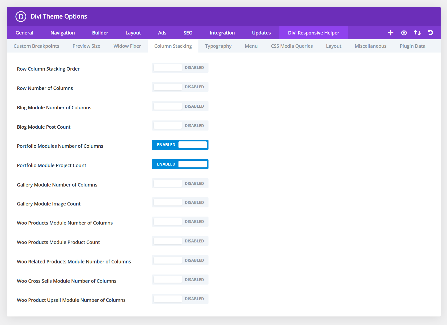Go to the Updates section
Screen dimensions: 447x325
click(261, 33)
